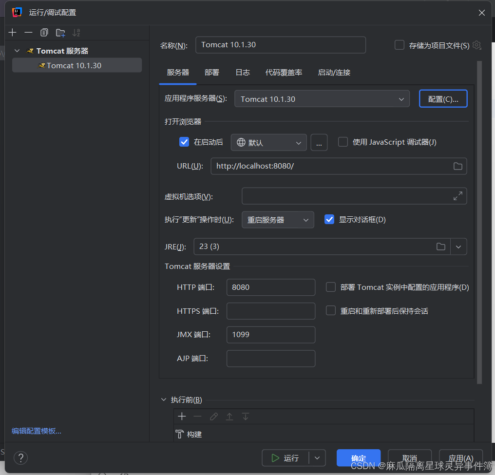495x475 pixels.
Task: Open the 编辑配置模板... link
Action: (37, 431)
